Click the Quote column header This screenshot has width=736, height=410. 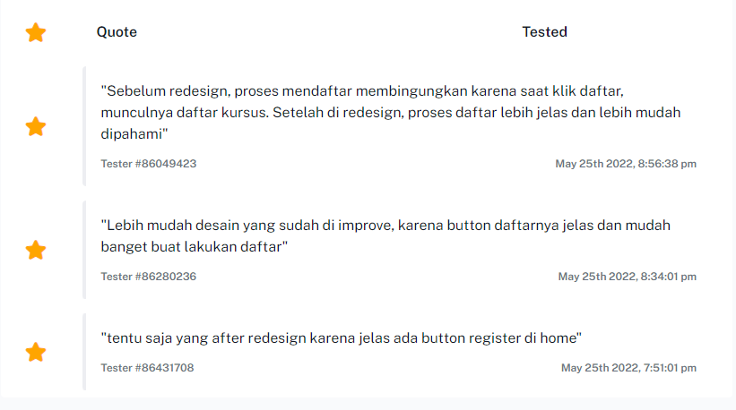(x=117, y=32)
